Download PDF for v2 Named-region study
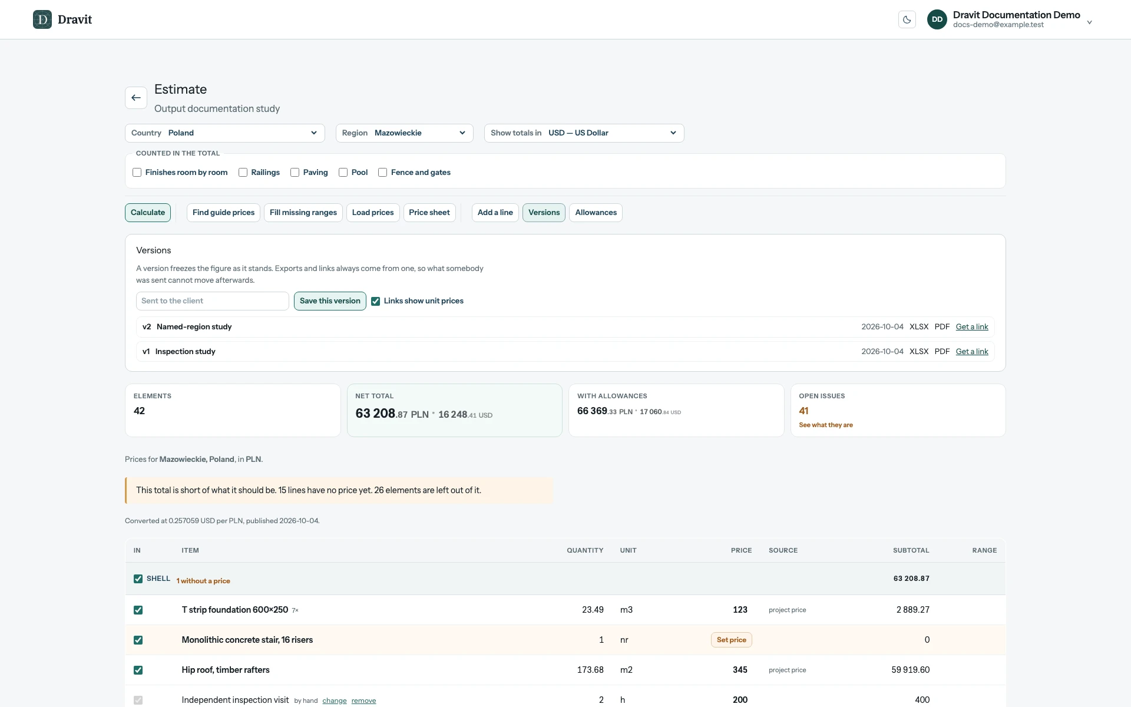This screenshot has width=1131, height=707. (942, 327)
